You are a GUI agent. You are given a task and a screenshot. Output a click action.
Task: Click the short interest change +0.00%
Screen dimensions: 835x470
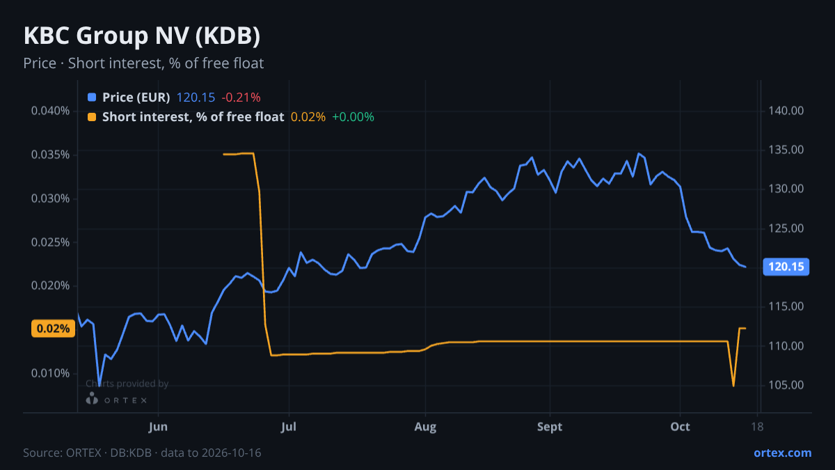click(x=353, y=117)
